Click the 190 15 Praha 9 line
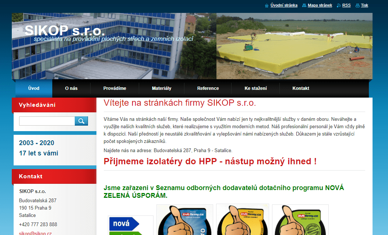Viewport: 388px width, 235px height. 35,208
